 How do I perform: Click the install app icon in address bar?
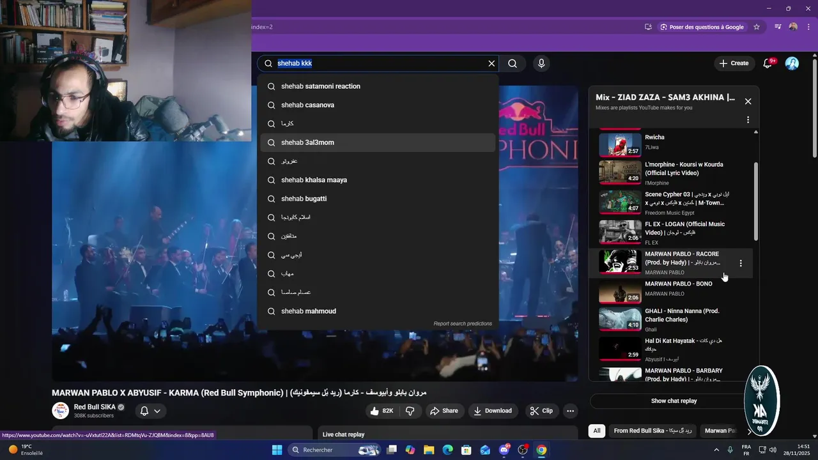(x=648, y=27)
